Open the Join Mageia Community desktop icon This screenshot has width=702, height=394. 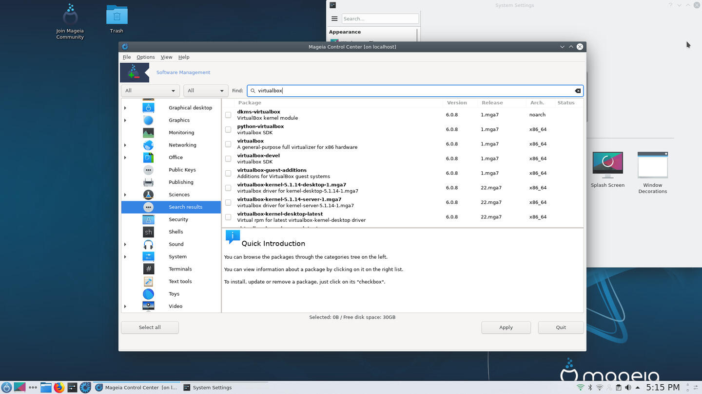[70, 22]
